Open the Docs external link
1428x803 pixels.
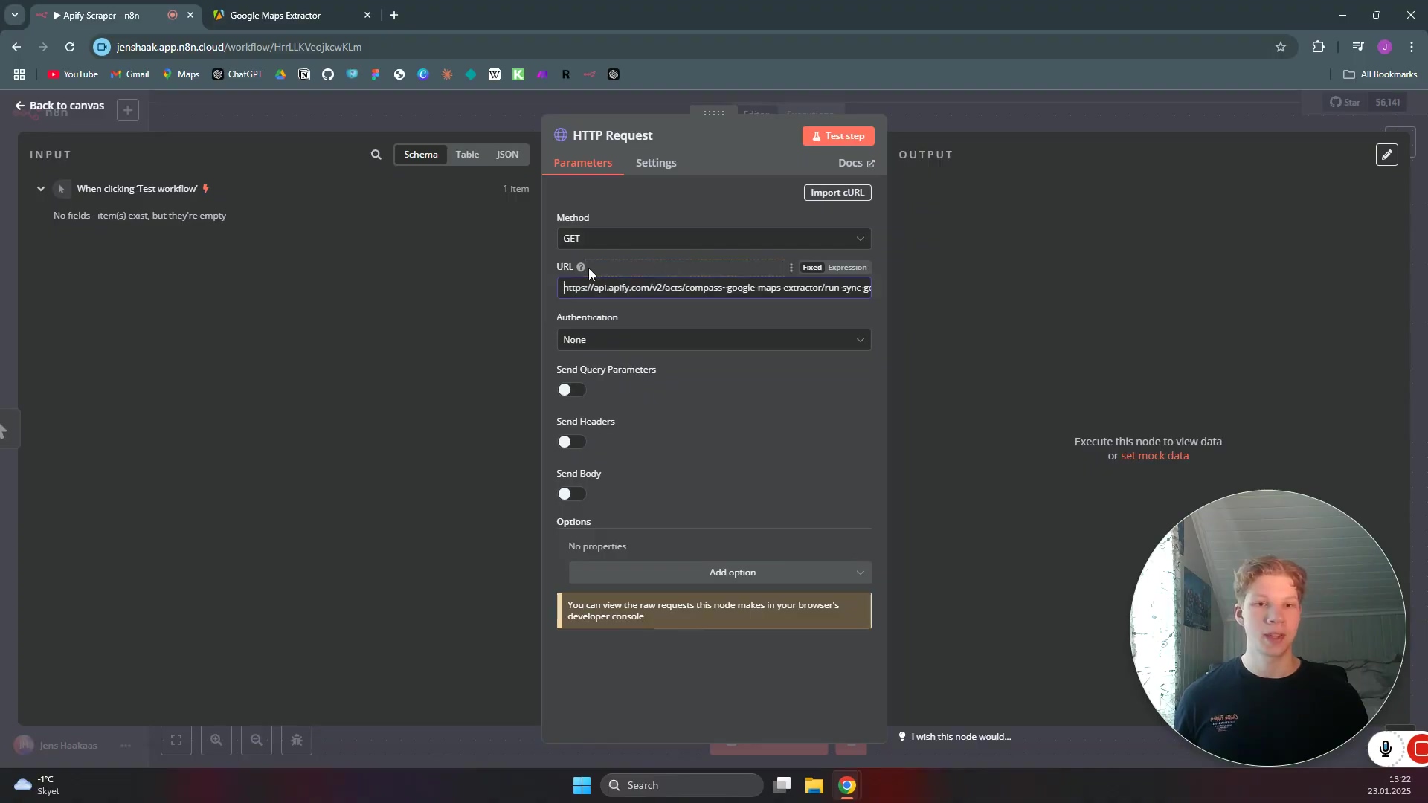[x=856, y=163]
